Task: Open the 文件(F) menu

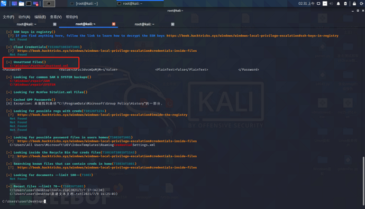Action: click(8, 17)
